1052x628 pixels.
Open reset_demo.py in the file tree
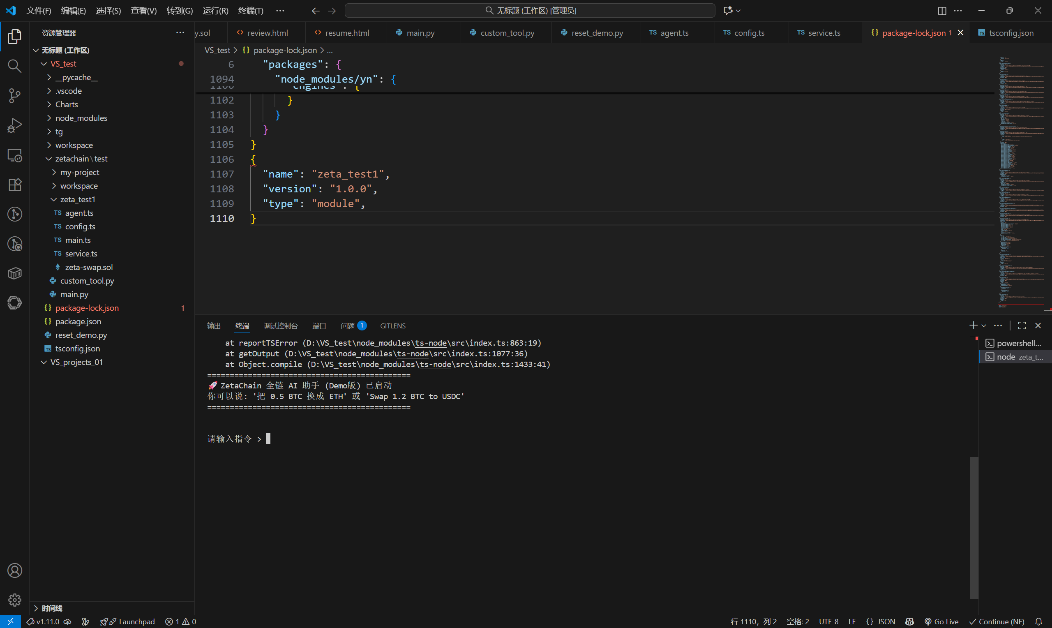pos(112,335)
